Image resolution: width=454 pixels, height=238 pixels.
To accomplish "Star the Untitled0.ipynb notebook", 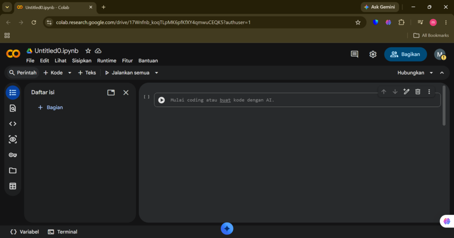I will click(88, 51).
